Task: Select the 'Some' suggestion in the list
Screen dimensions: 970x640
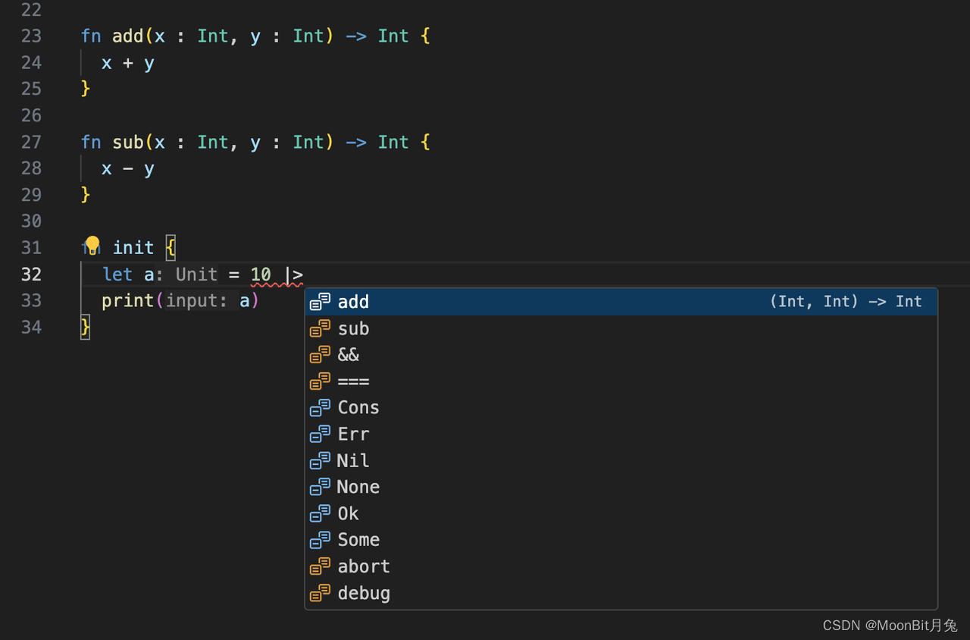Action: pos(621,541)
